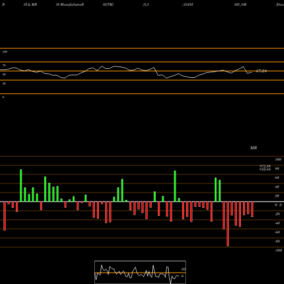Viewport: 284px width, 284px height.
Task: Click the 'SI MunafaSutraR' header text
Action: [x=70, y=5]
